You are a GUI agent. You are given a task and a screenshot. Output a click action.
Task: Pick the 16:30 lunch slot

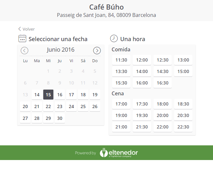point(162,83)
